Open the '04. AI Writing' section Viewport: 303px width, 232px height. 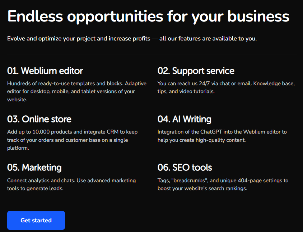pos(185,119)
